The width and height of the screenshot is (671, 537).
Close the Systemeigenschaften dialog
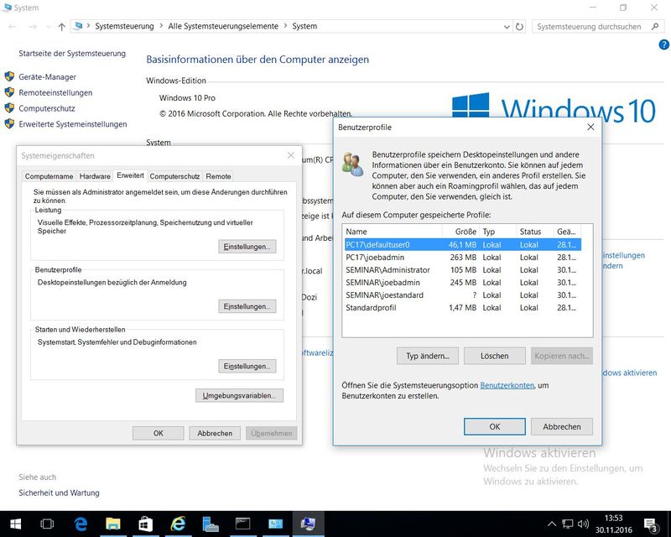coord(291,155)
